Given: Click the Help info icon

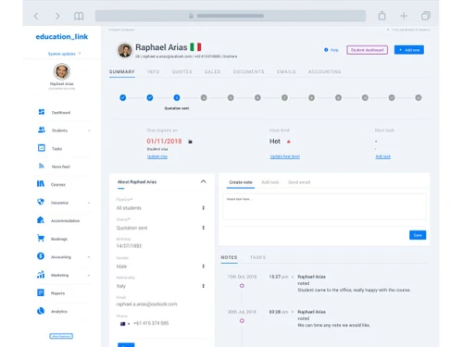Looking at the screenshot, I should 326,50.
